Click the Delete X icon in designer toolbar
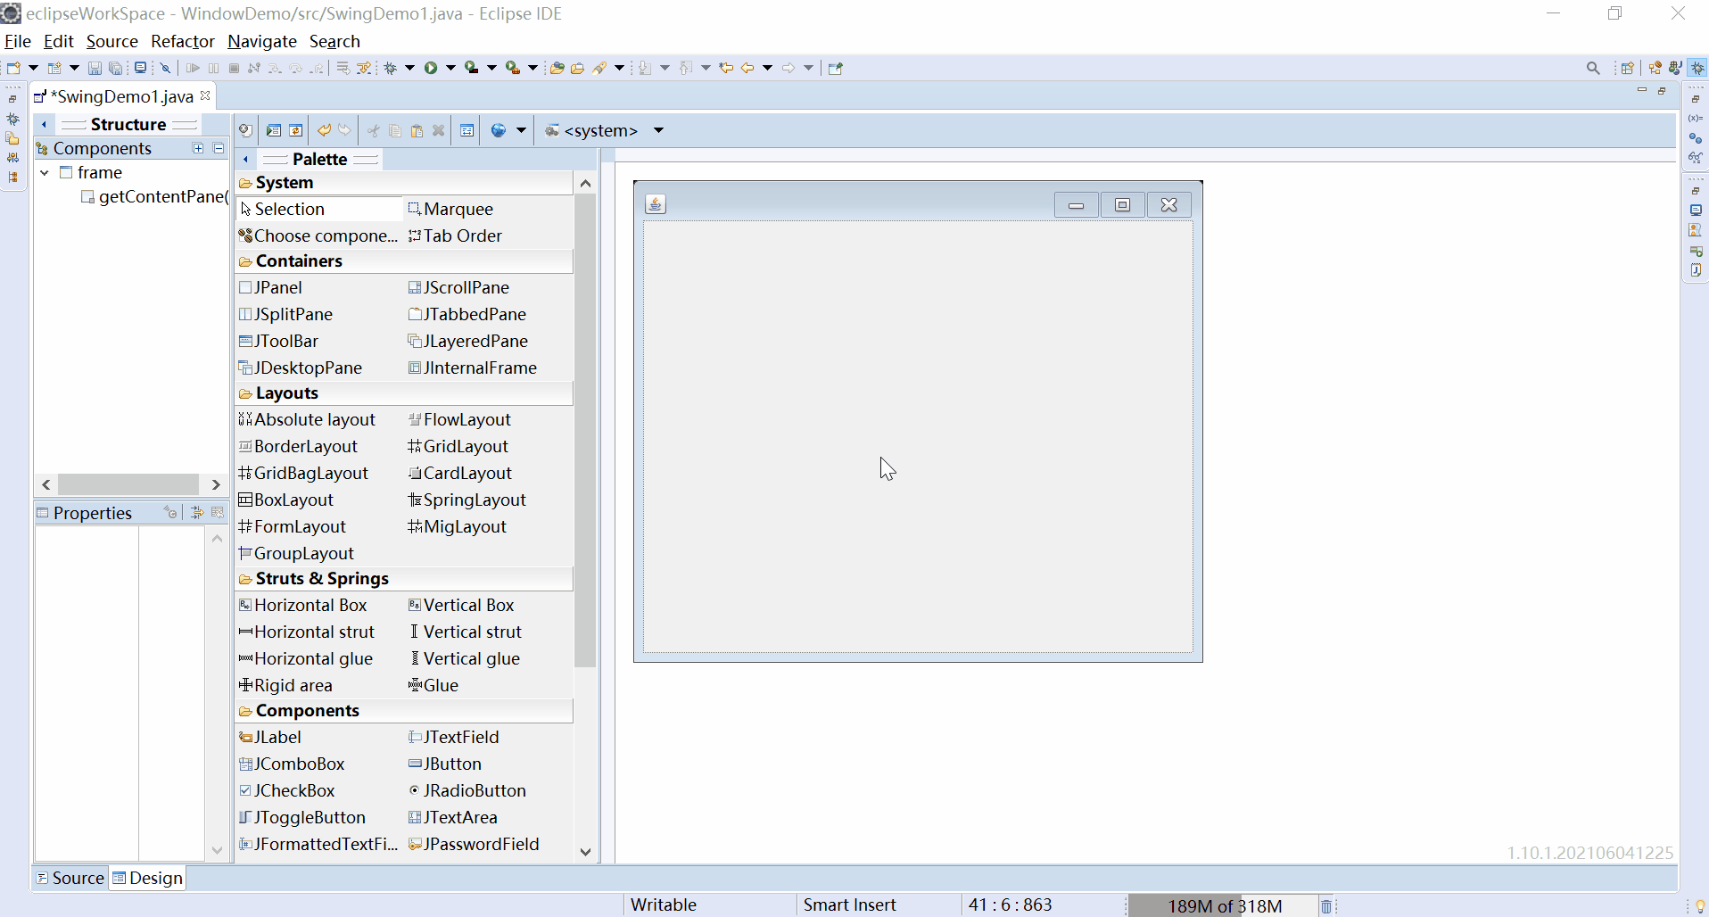This screenshot has width=1709, height=917. click(438, 130)
